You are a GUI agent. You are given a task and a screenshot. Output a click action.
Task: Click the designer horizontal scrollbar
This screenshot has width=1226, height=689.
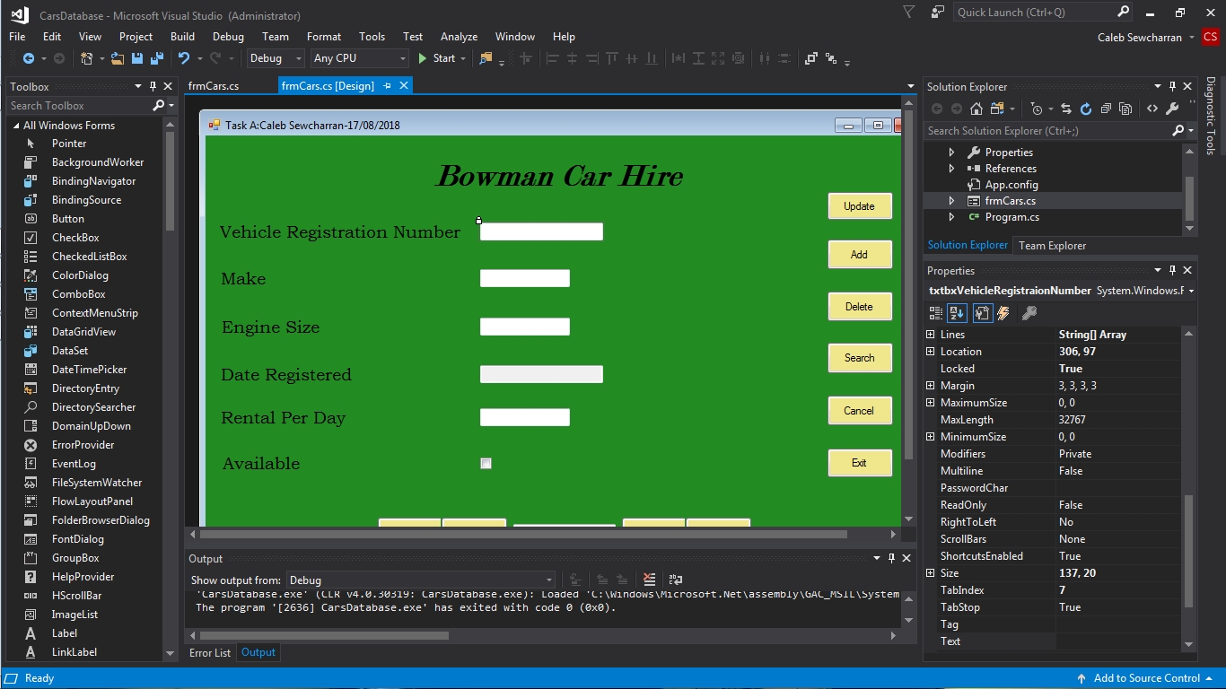click(521, 534)
